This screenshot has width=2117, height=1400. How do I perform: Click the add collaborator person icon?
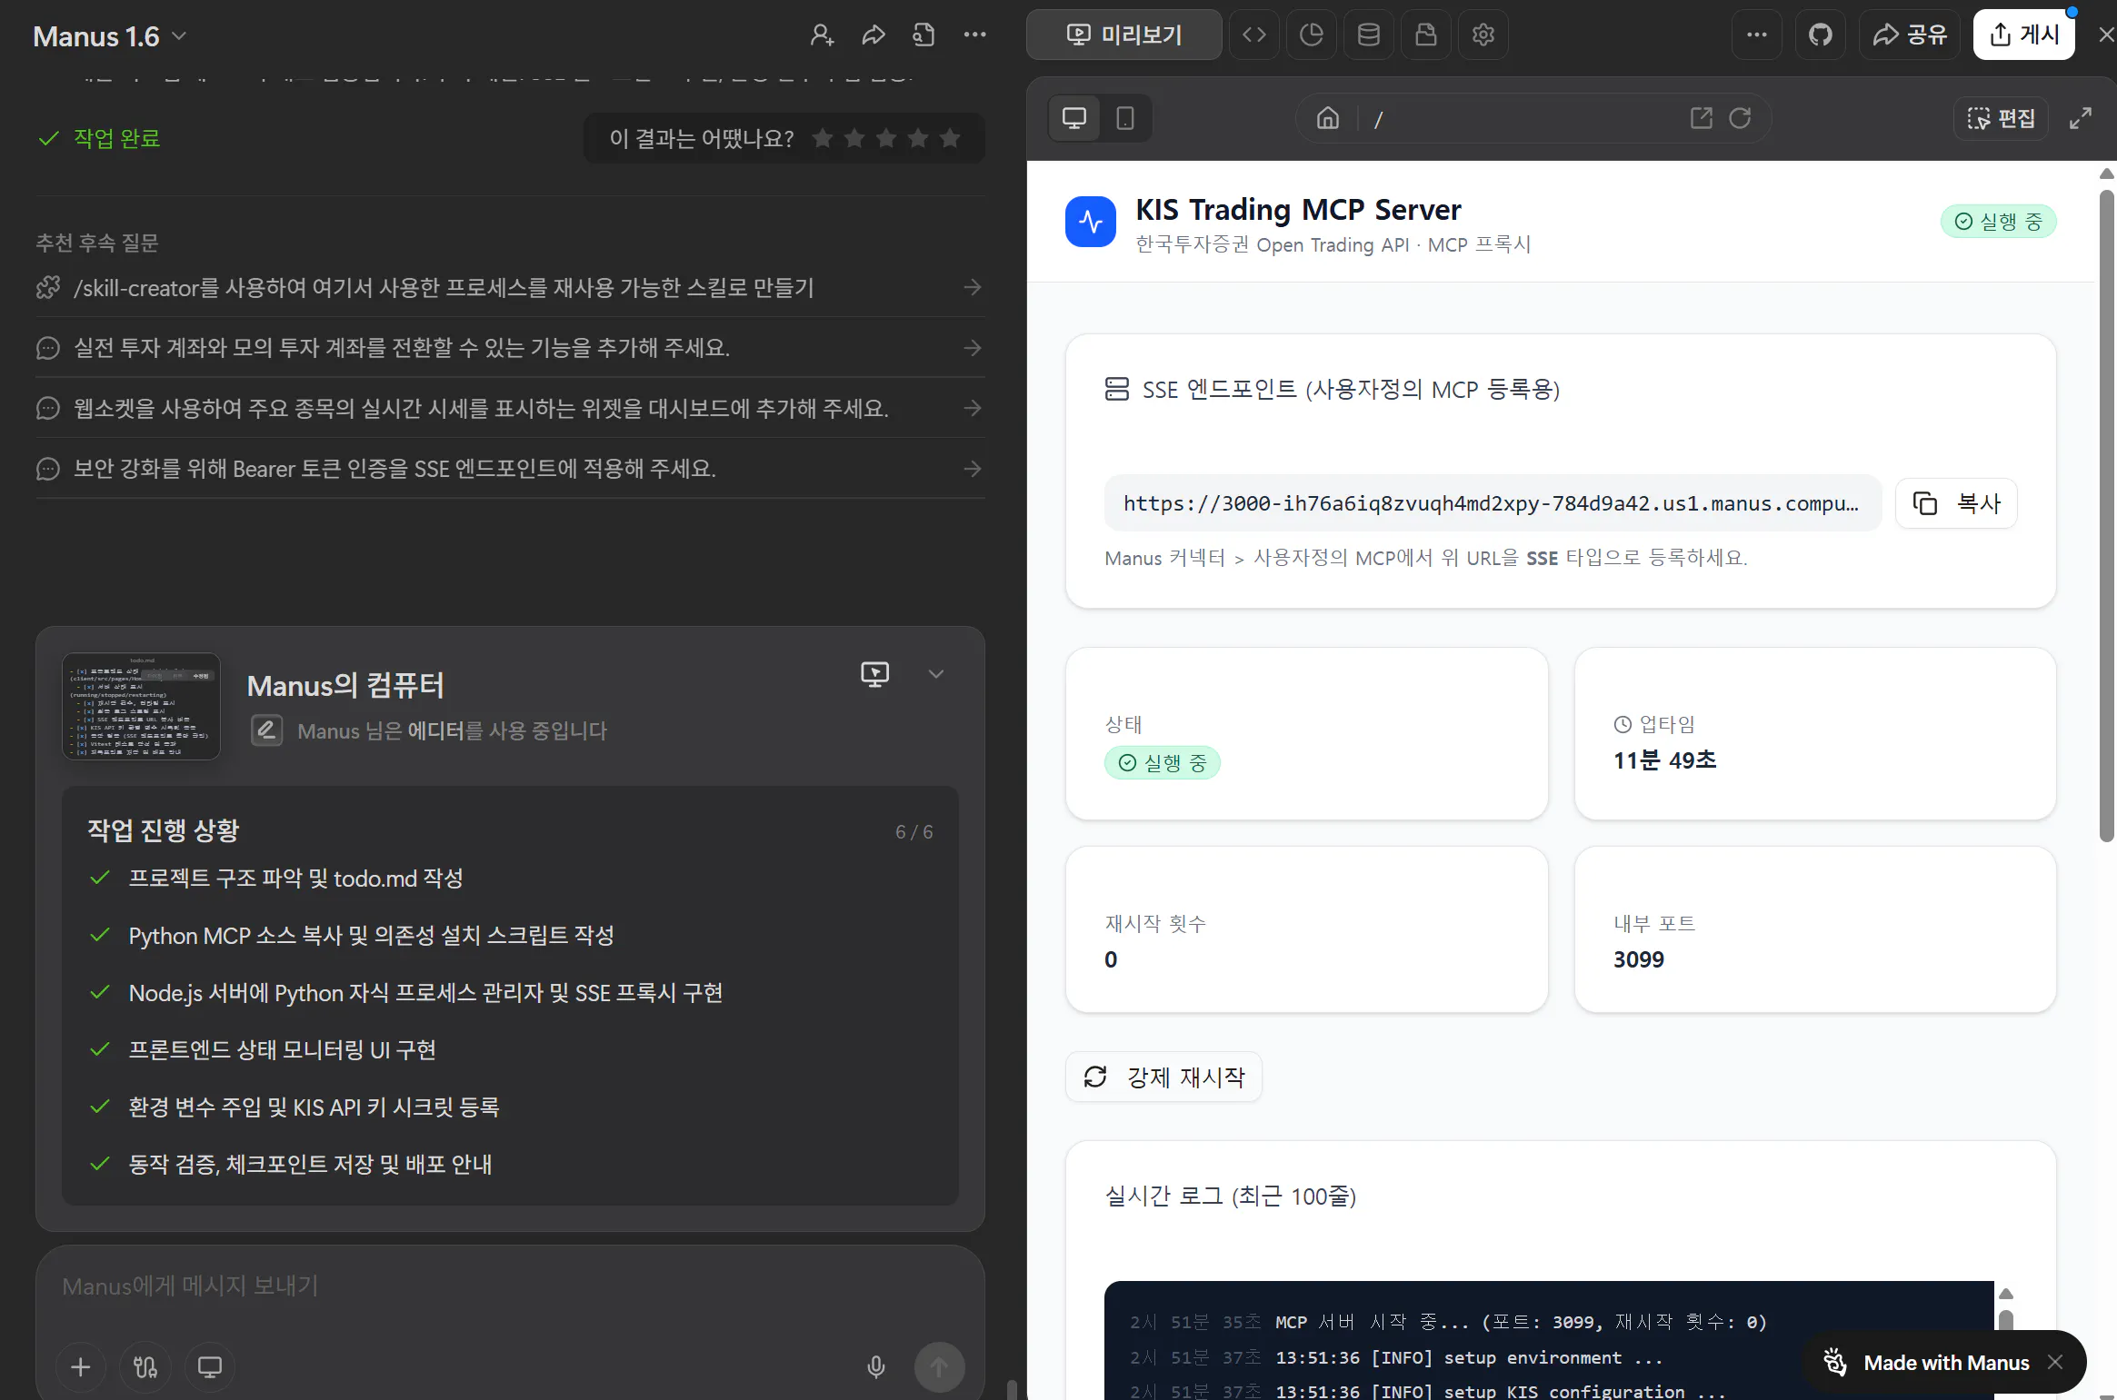click(x=821, y=35)
